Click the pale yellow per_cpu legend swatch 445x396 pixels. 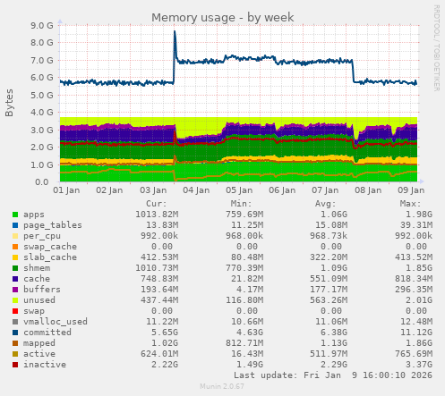[15, 236]
